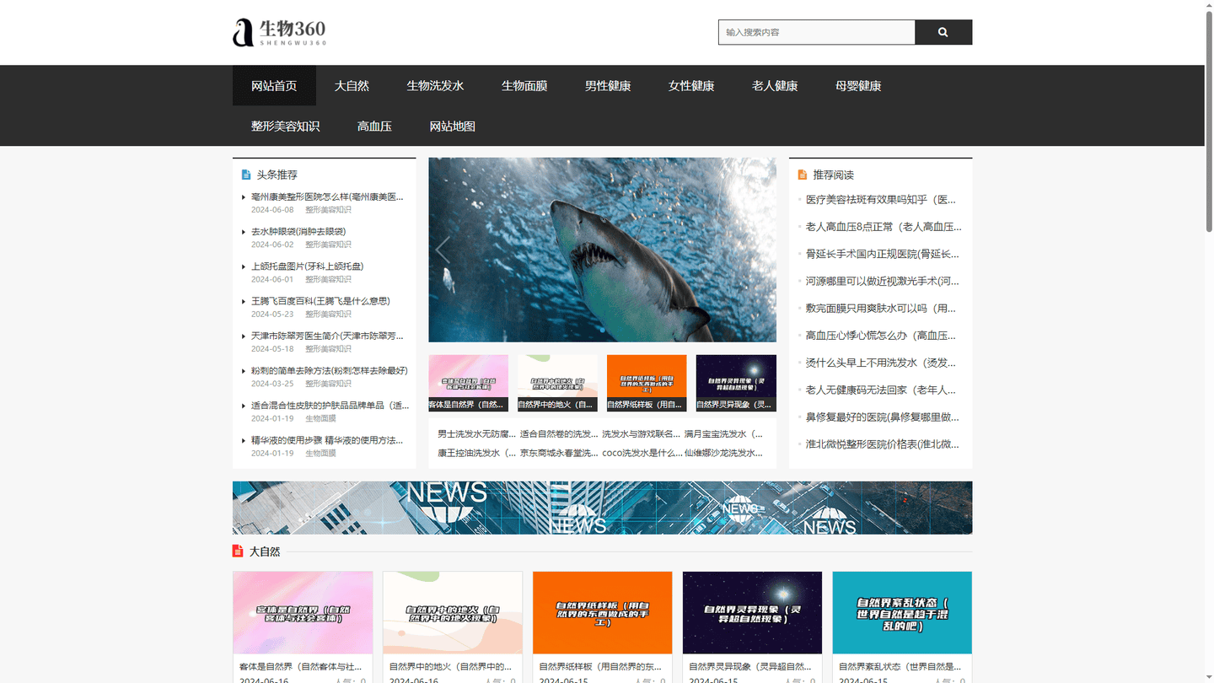Viewport: 1214px width, 683px height.
Task: Open orange card 自然界纸样板 in 大自然
Action: (x=603, y=613)
